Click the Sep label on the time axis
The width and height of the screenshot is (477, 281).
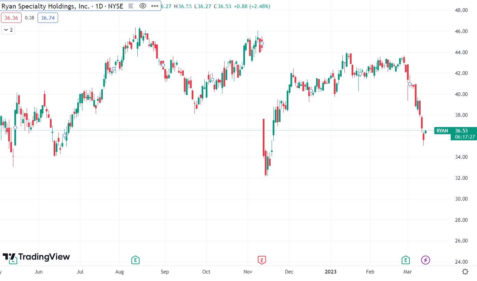point(165,272)
